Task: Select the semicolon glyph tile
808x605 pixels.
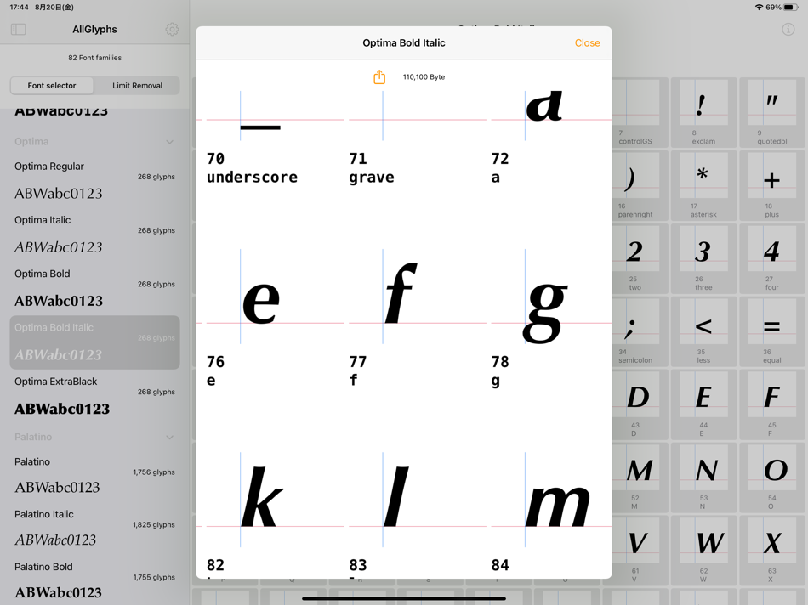Action: [x=640, y=331]
